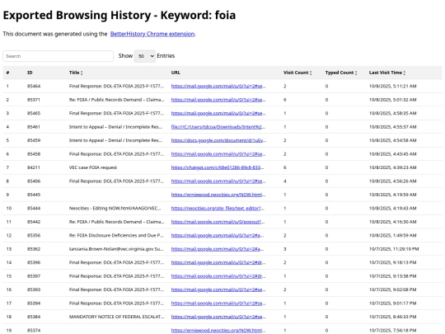The height and width of the screenshot is (334, 445).
Task: Open the chatgpt.com link for ID 84211
Action: [218, 167]
